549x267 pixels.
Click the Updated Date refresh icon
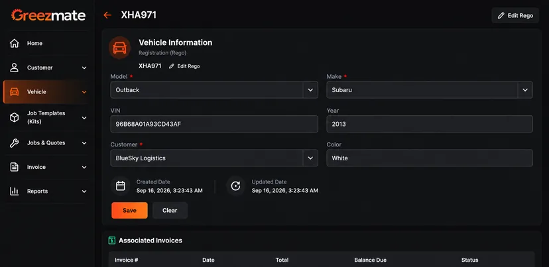point(235,186)
